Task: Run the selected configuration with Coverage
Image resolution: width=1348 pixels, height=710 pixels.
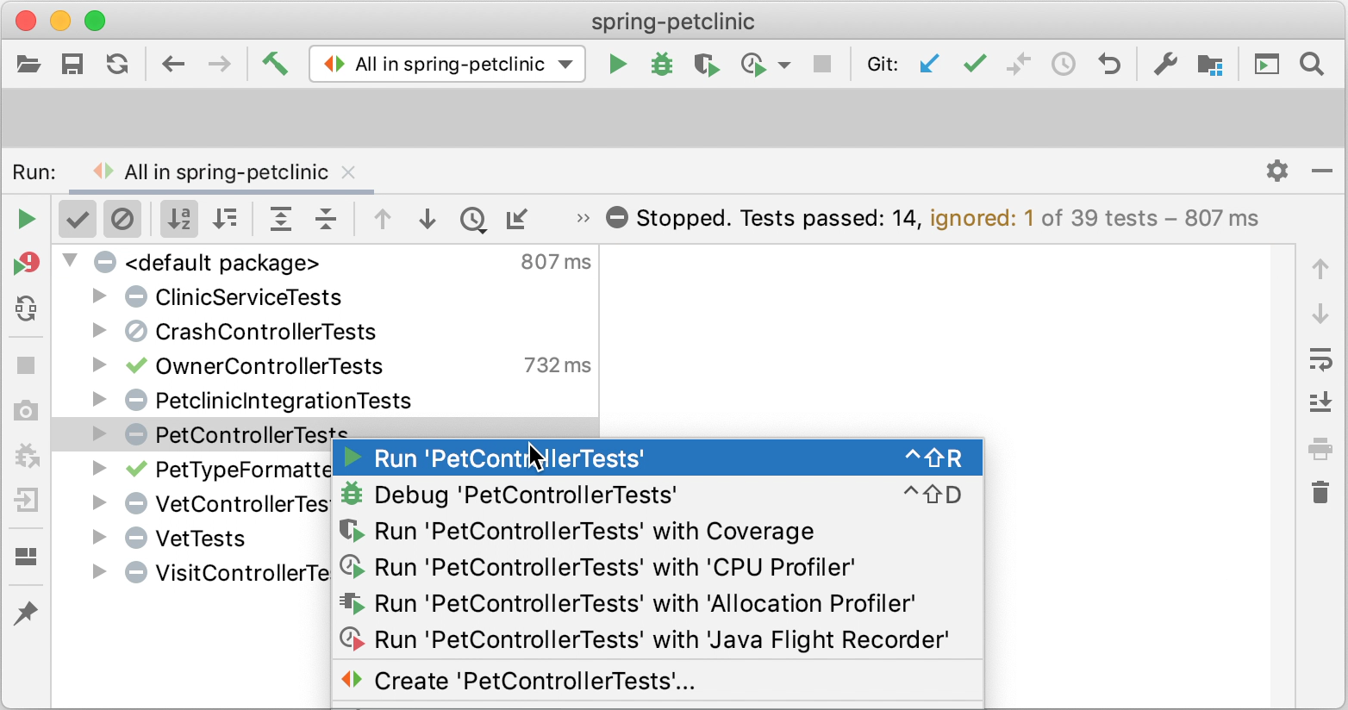Action: [707, 64]
